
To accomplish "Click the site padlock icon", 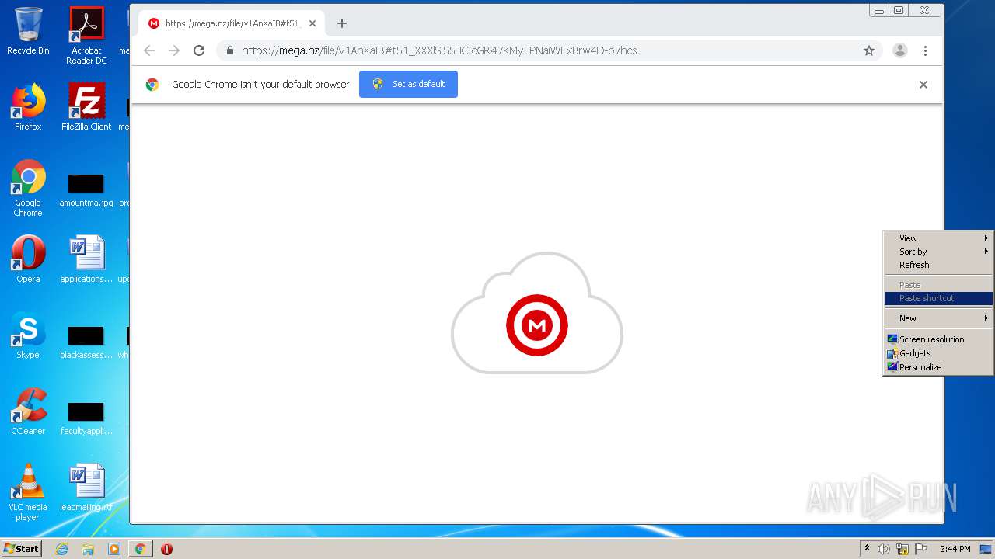I will tap(229, 50).
